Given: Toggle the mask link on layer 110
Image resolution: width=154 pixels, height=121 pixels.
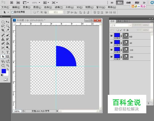Looking at the screenshot, I should (121, 50).
